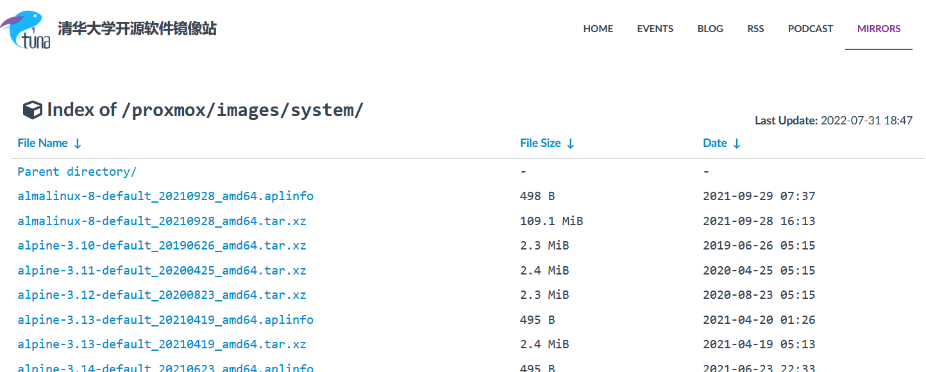The image size is (926, 372).
Task: Download alpine-3.10-default_20190626_amd64.tar.xz
Action: point(162,246)
